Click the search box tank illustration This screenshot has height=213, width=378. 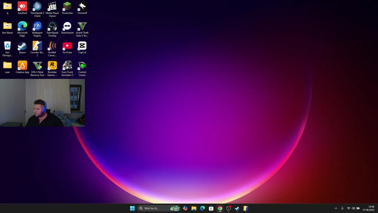pyautogui.click(x=175, y=208)
